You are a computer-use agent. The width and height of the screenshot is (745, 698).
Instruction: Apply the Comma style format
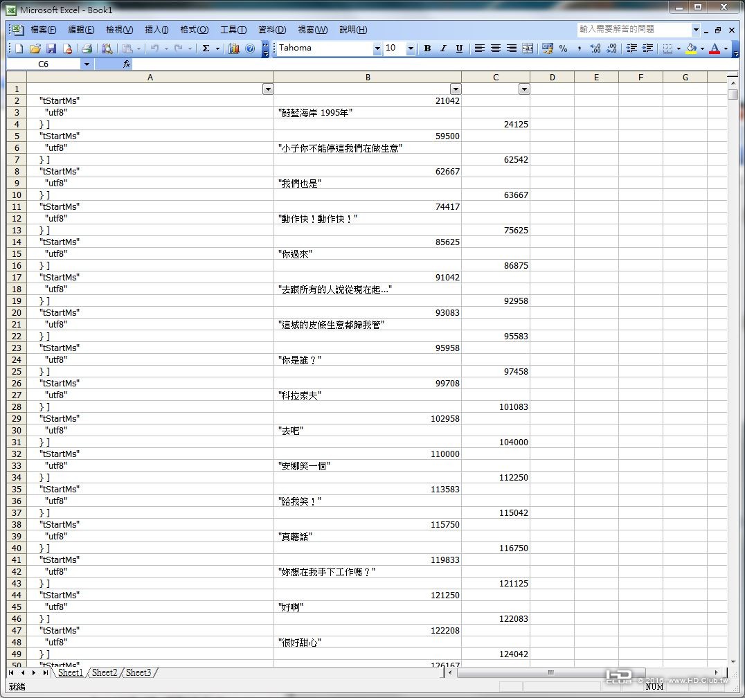tap(580, 48)
